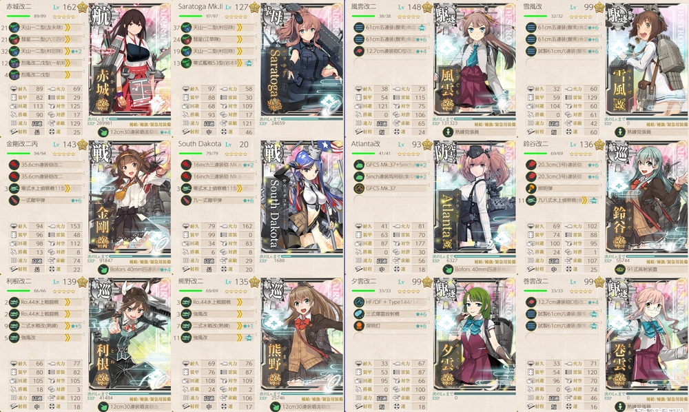
Task: Click the proficiency chevron on Akagi's first plane
Action: [x=68, y=28]
